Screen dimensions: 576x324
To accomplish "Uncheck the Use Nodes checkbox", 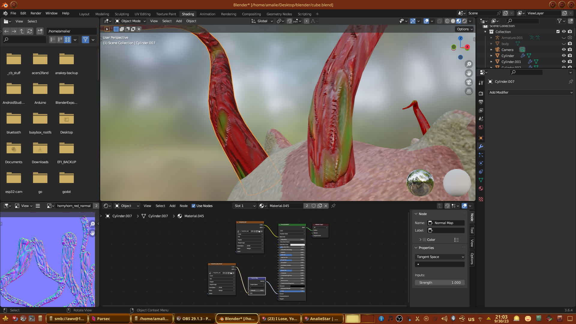I will [193, 206].
